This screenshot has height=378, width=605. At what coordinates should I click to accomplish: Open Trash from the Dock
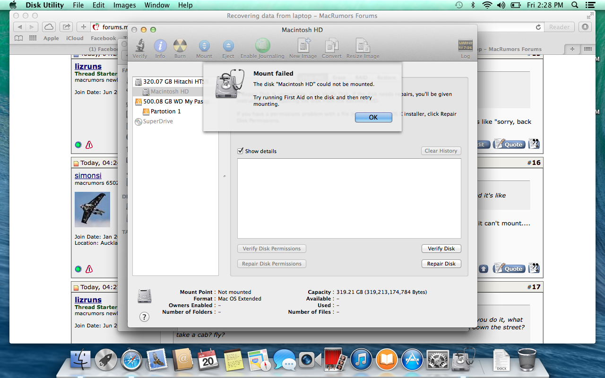tap(527, 360)
